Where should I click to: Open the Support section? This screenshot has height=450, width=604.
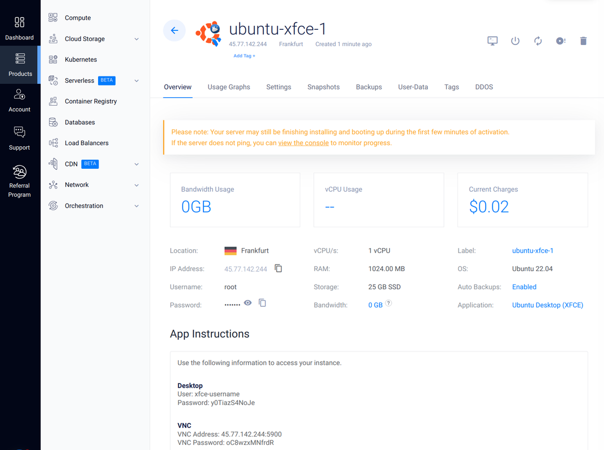[x=19, y=138]
